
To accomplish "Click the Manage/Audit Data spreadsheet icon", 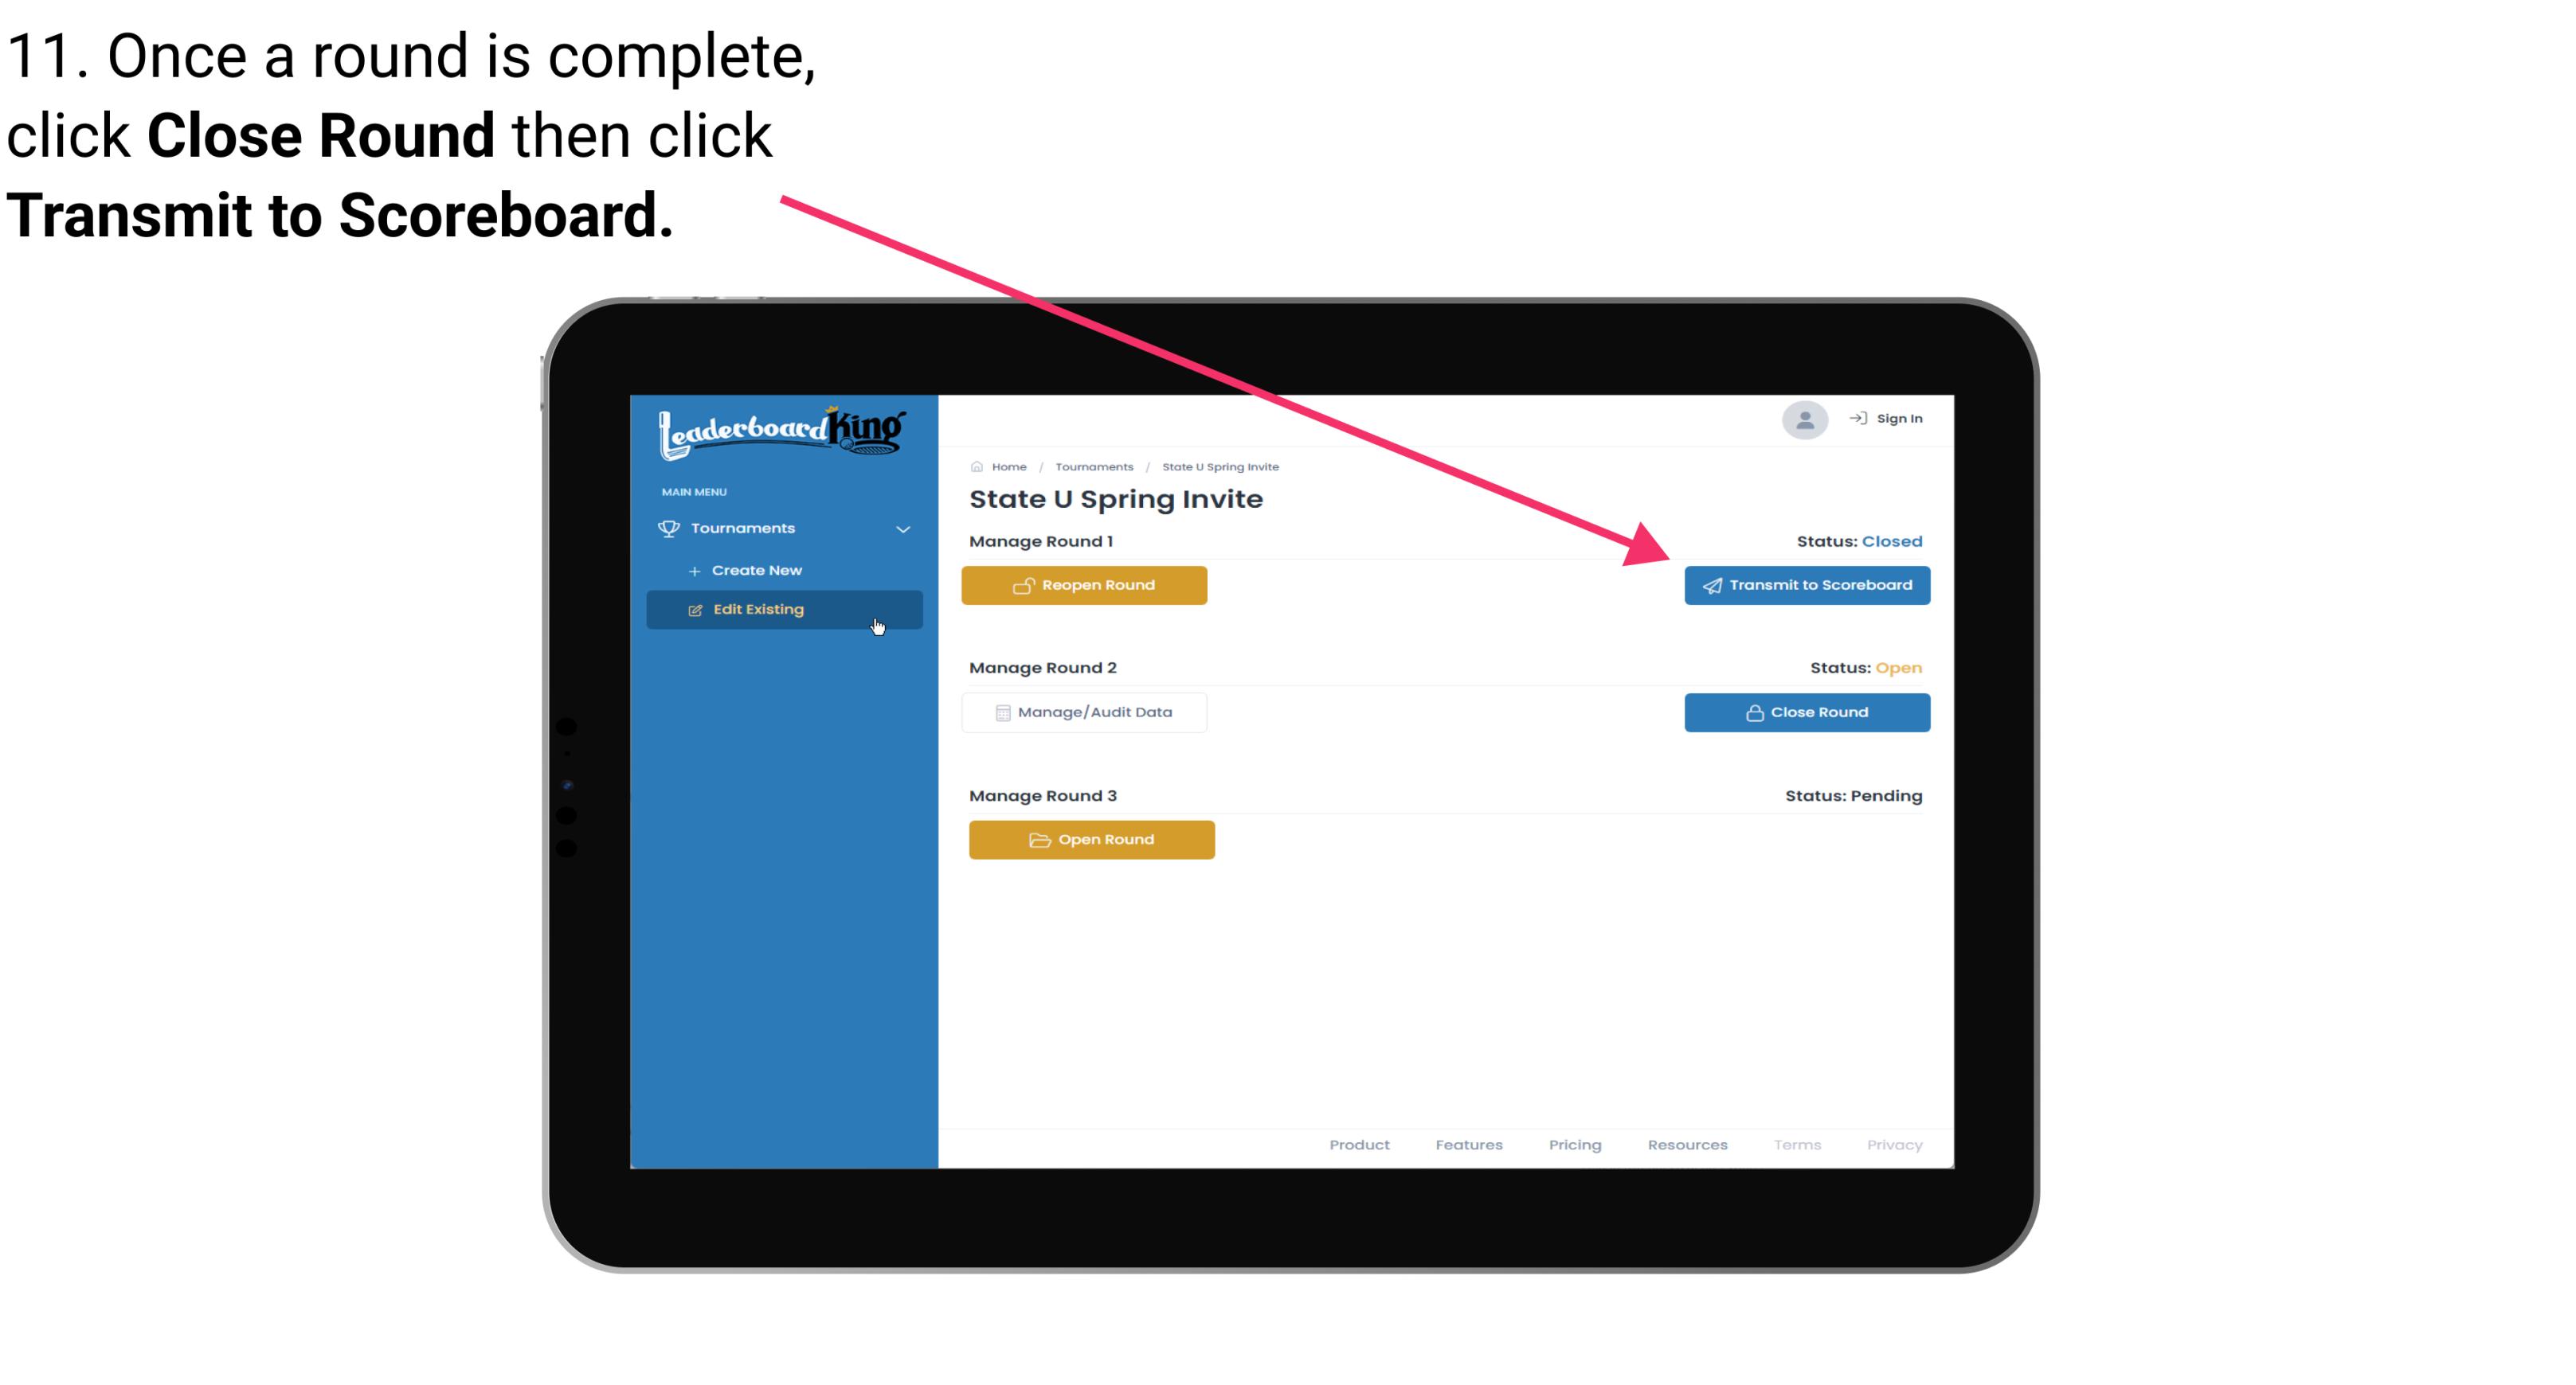I will coord(1000,712).
